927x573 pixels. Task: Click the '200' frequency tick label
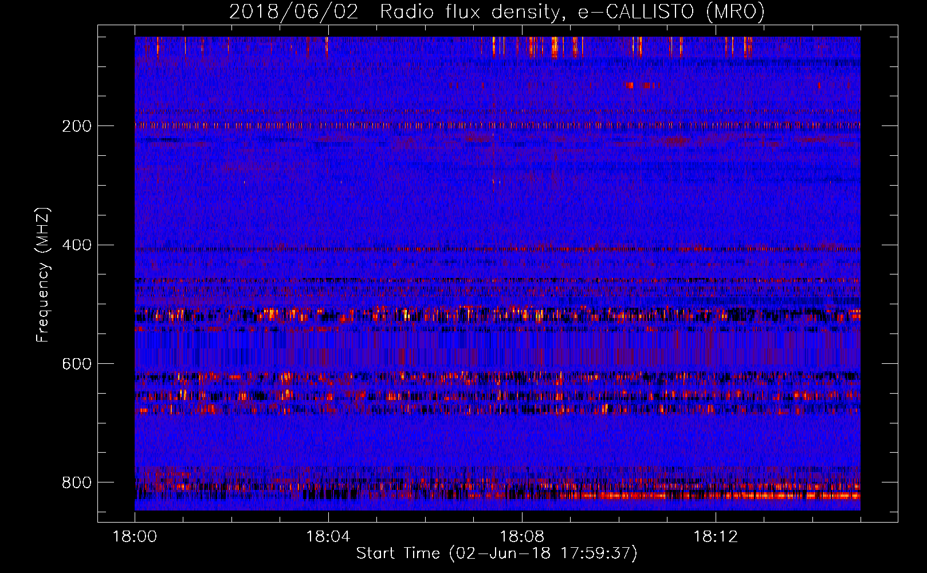[x=77, y=126]
